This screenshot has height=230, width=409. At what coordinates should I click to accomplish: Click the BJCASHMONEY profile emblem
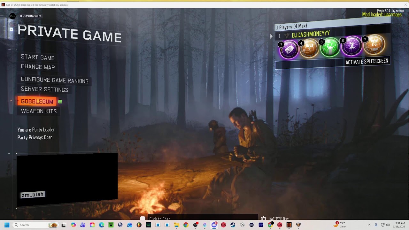click(x=12, y=16)
